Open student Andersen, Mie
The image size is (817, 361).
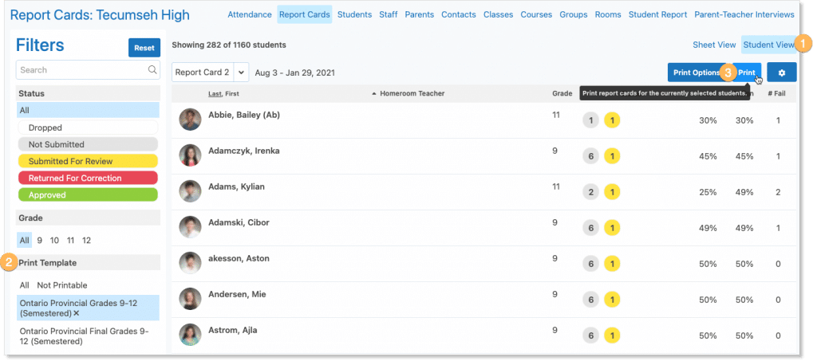pos(237,294)
